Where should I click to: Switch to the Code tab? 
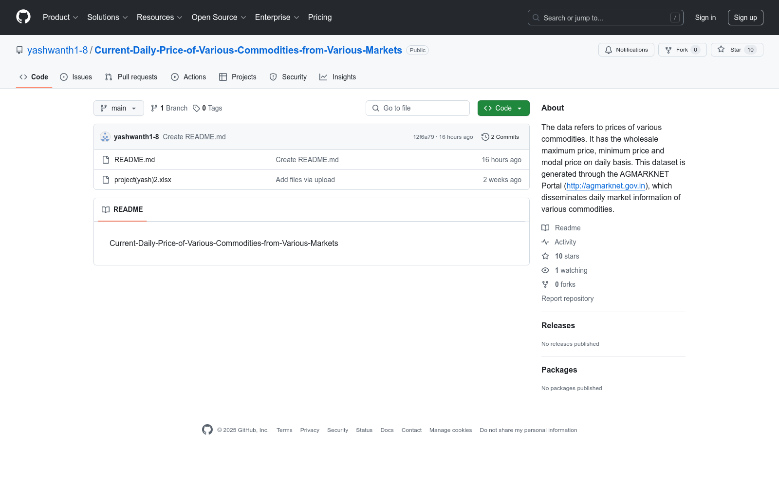point(34,77)
